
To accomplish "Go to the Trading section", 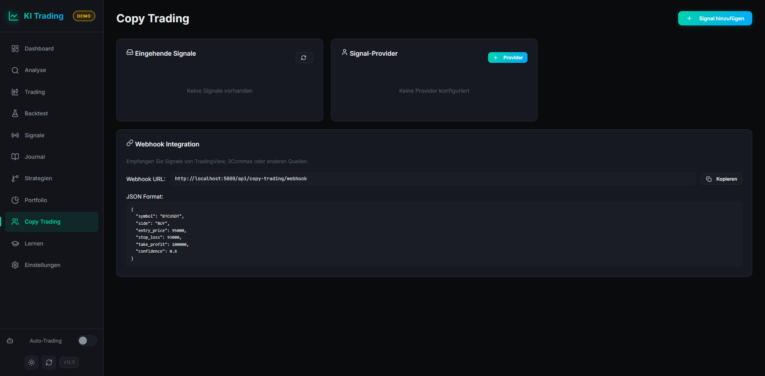I will tap(35, 92).
